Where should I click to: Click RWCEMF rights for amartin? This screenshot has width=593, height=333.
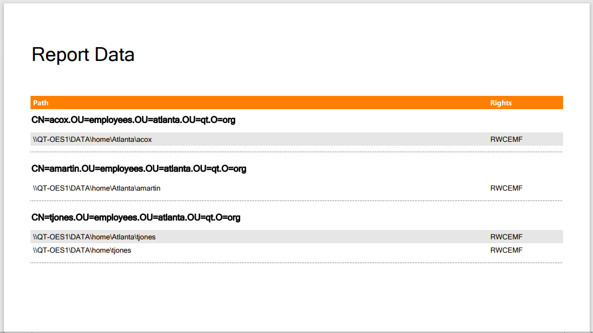click(x=506, y=188)
